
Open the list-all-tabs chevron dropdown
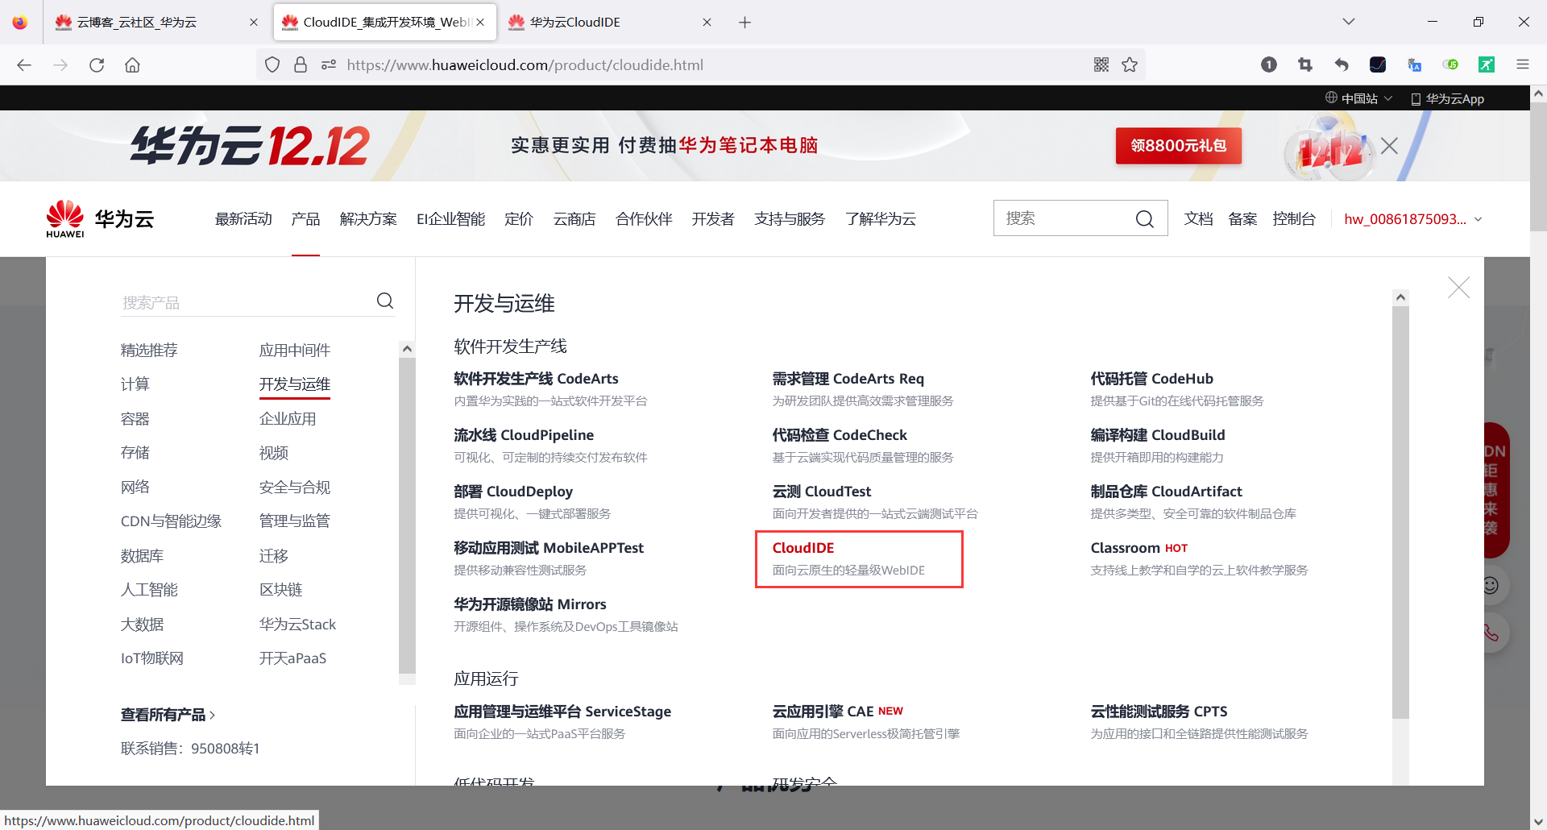tap(1349, 22)
